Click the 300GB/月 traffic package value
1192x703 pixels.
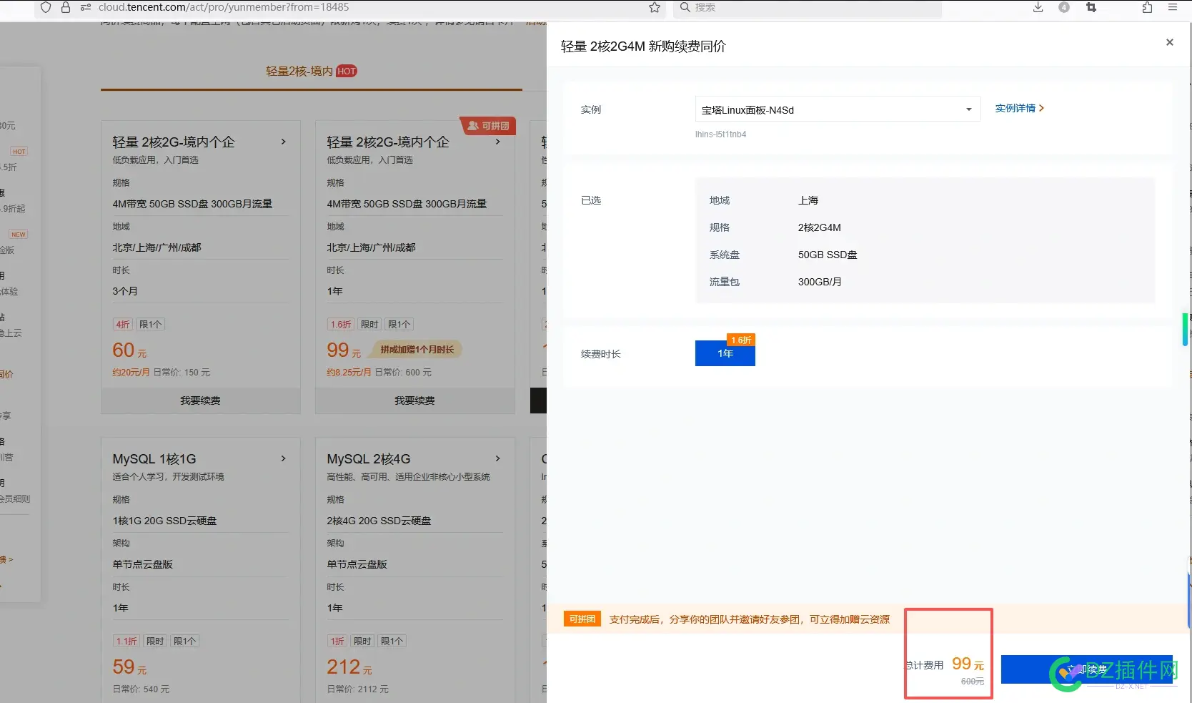coord(820,282)
